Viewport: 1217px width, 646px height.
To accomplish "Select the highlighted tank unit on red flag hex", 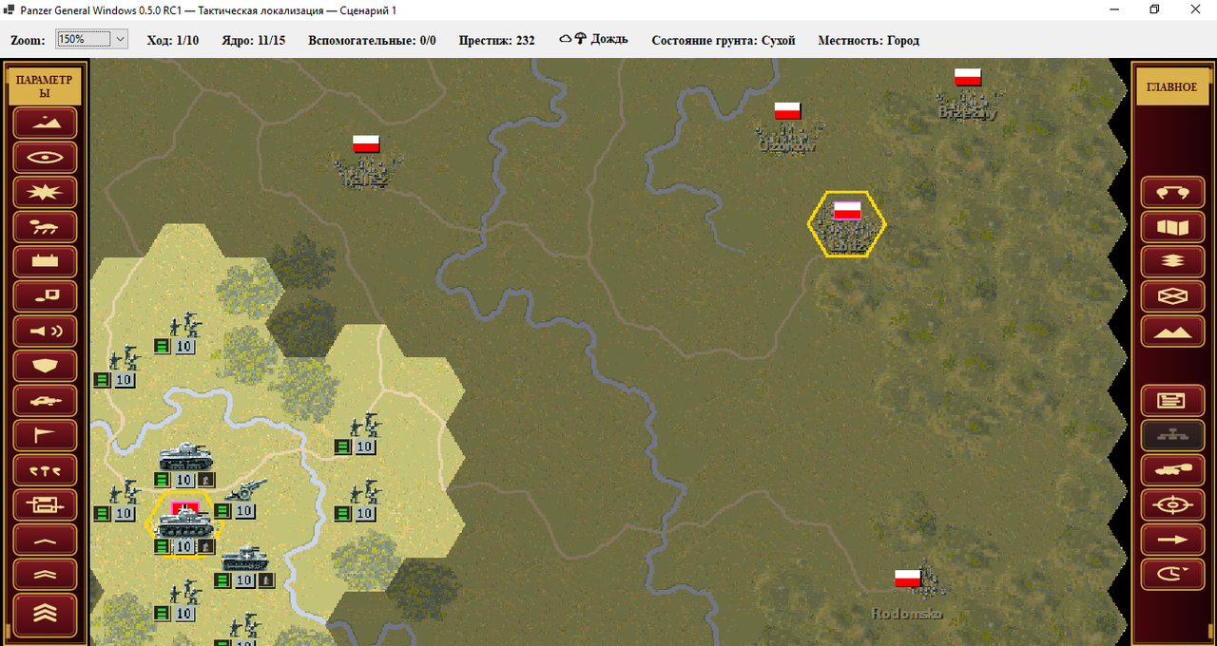I will click(184, 523).
